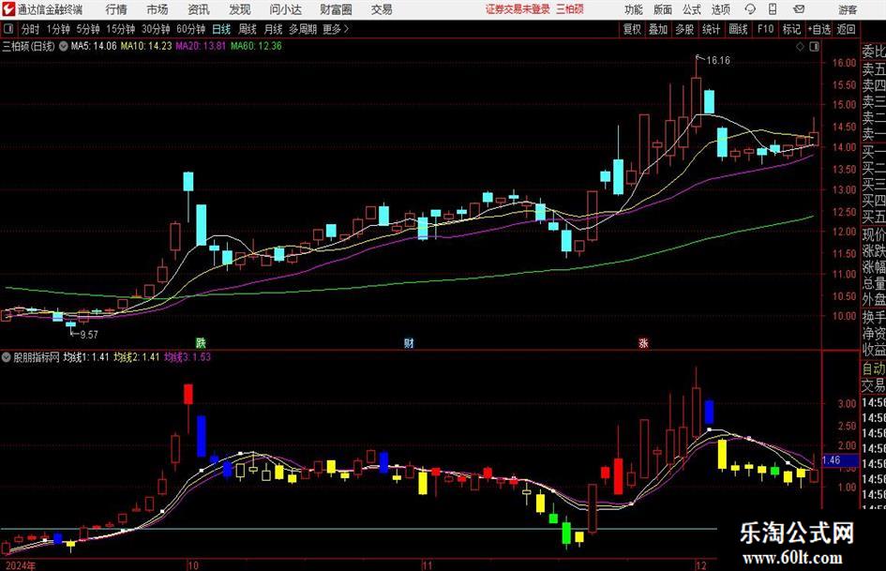Click the blue 财 marker on chart
The image size is (886, 571).
pos(409,342)
